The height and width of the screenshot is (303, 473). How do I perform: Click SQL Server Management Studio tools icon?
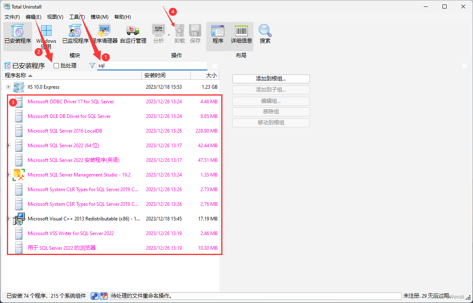point(19,175)
